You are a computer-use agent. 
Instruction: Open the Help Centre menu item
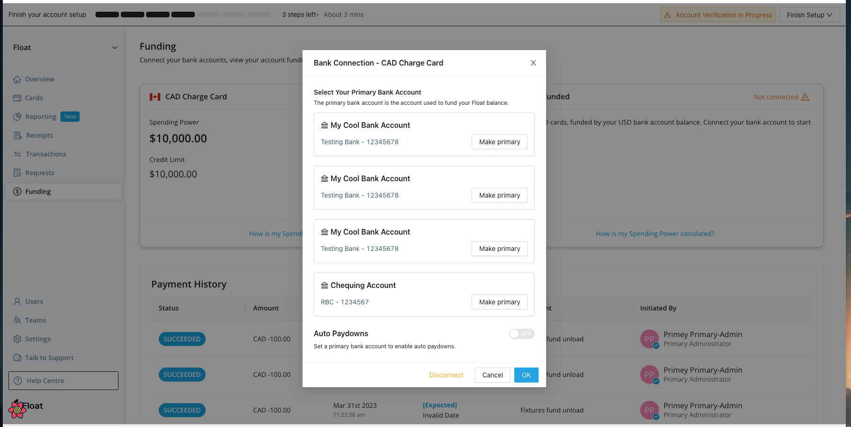click(x=63, y=381)
